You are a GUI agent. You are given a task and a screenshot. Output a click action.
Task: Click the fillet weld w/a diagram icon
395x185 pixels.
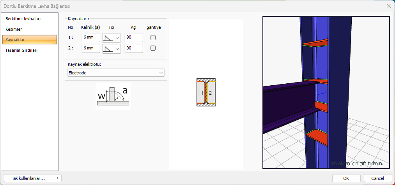pyautogui.click(x=113, y=96)
